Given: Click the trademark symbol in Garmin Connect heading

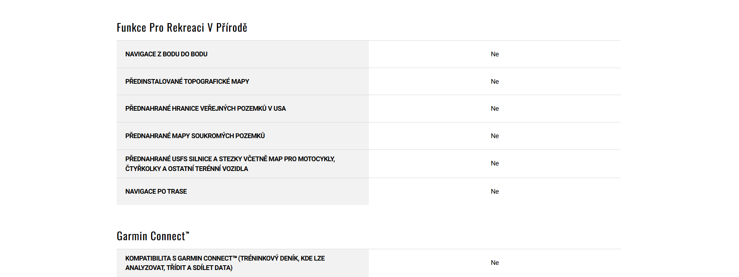Looking at the screenshot, I should click(187, 233).
